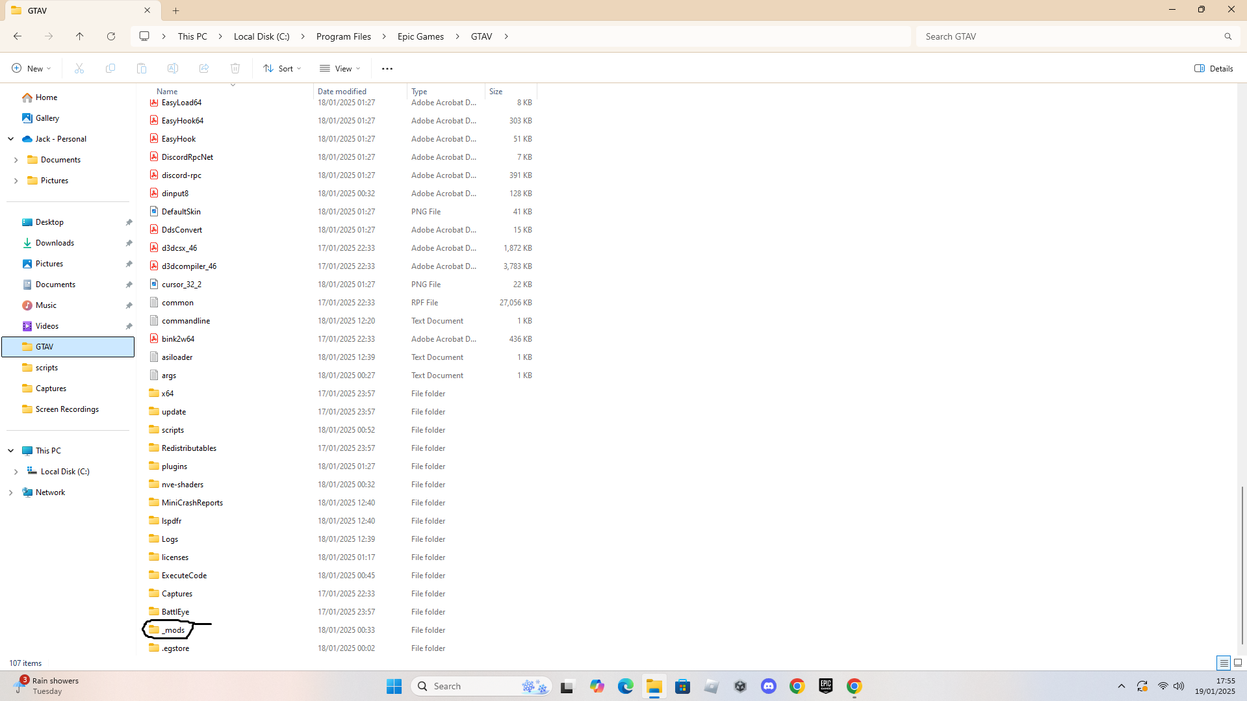
Task: Click the Wi-Fi network tray icon
Action: (1163, 686)
